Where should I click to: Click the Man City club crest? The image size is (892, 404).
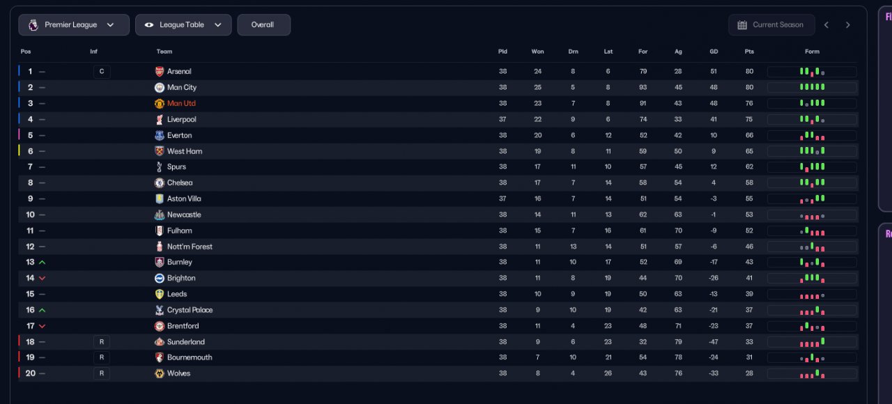(160, 88)
